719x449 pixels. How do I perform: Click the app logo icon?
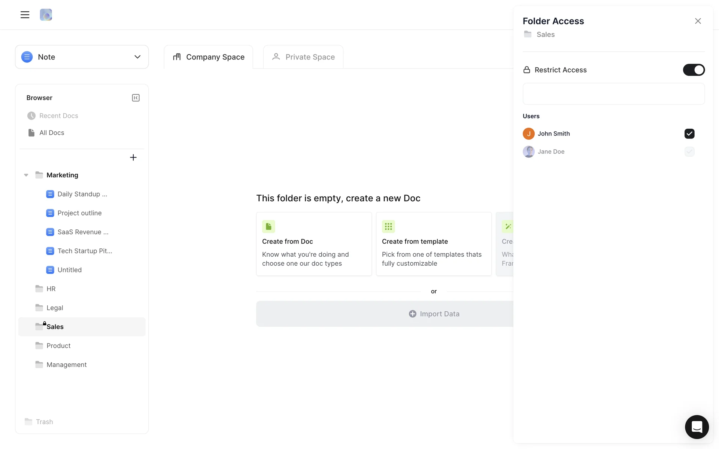pos(46,15)
